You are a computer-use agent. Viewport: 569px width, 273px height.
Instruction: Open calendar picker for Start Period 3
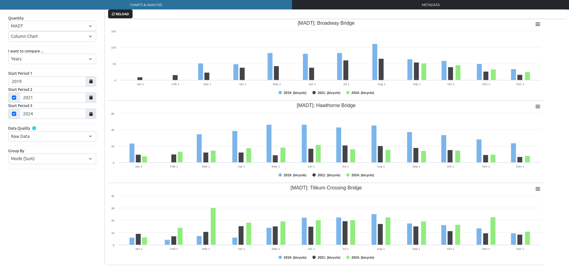91,114
